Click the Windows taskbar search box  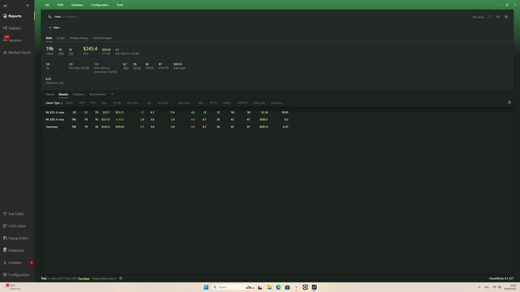pyautogui.click(x=233, y=287)
